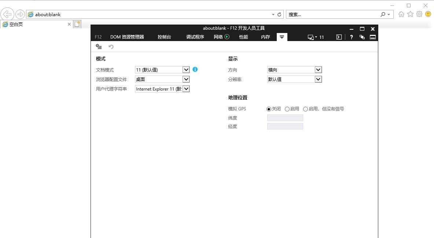
Task: Open the search provider dropdown arrow
Action: point(389,14)
